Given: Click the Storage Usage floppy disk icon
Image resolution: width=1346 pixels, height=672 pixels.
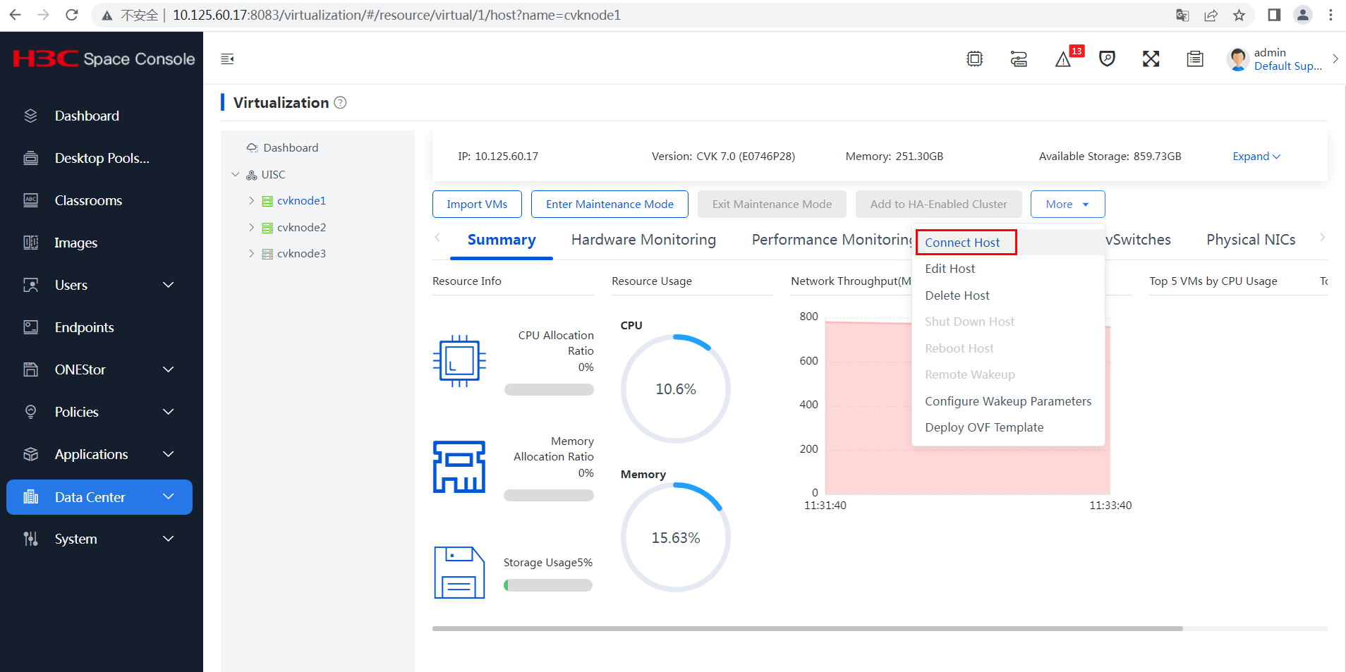Looking at the screenshot, I should [x=459, y=573].
